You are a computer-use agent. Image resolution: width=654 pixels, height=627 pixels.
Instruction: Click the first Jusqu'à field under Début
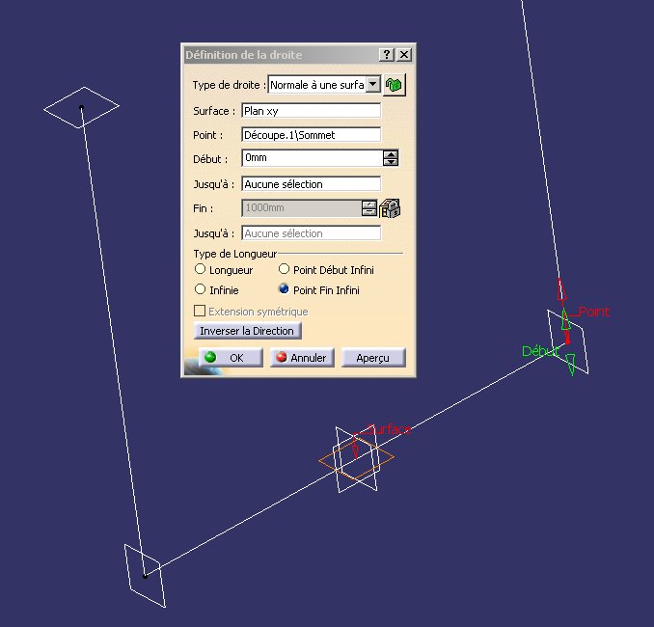[x=312, y=184]
